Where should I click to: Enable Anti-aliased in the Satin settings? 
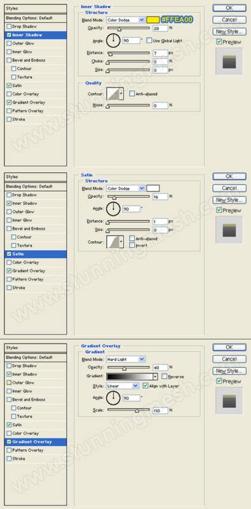[132, 239]
